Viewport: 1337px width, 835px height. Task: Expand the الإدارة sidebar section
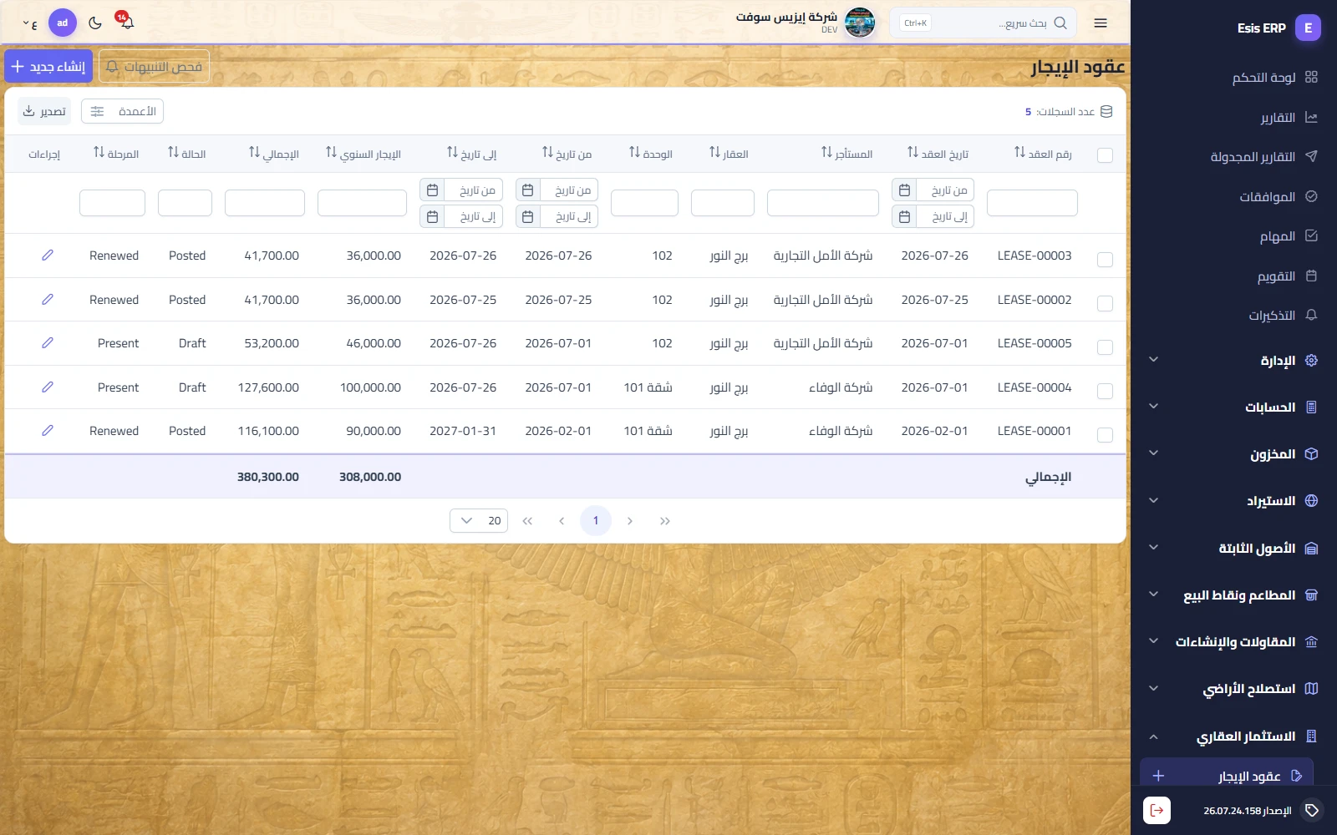tap(1233, 360)
